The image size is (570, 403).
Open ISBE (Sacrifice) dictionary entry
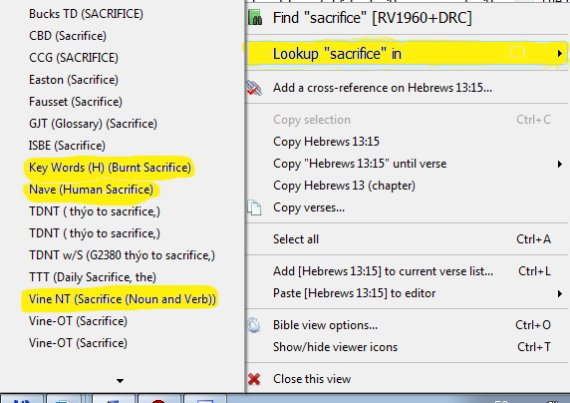67,146
